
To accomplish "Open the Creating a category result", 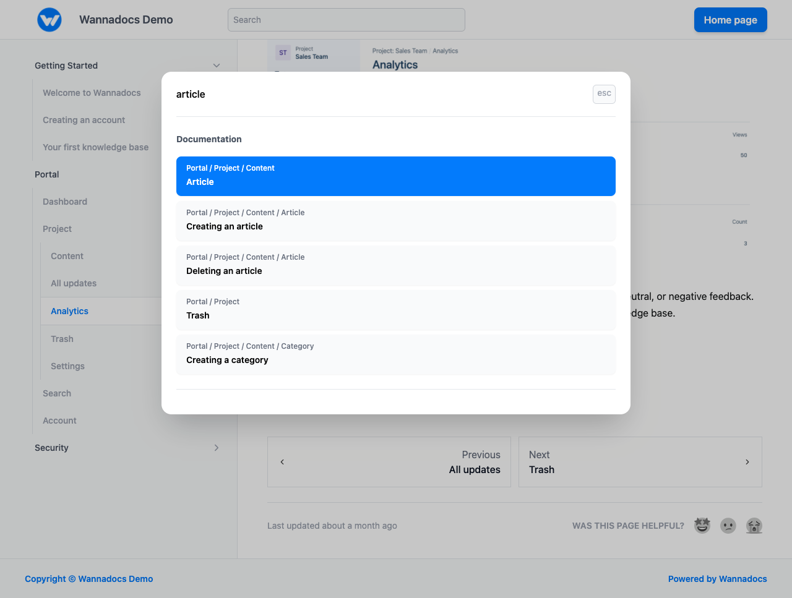I will coord(396,354).
